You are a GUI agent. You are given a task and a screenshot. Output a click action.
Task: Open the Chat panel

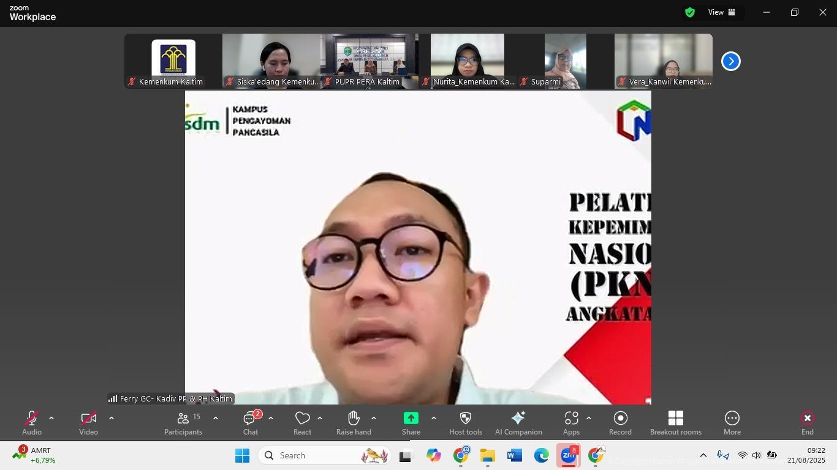tap(250, 423)
